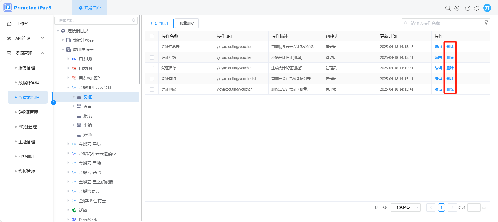Select the 报表 tree item
This screenshot has height=222, width=498.
click(x=88, y=116)
